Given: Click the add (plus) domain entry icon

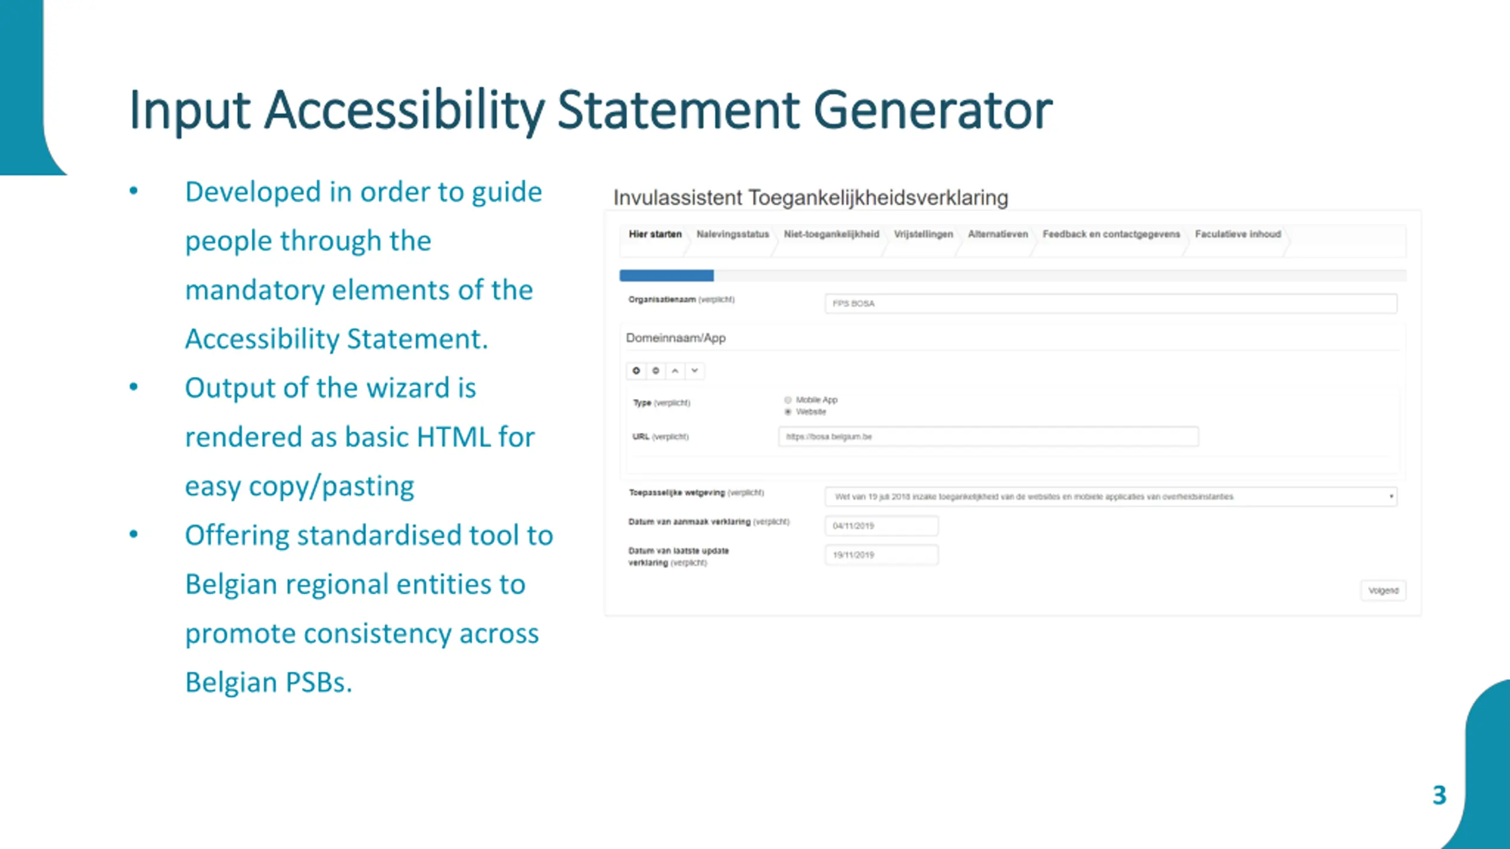Looking at the screenshot, I should [636, 371].
